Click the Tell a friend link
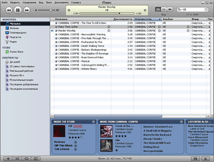Screen dimensions: 214x162 click(x=62, y=149)
